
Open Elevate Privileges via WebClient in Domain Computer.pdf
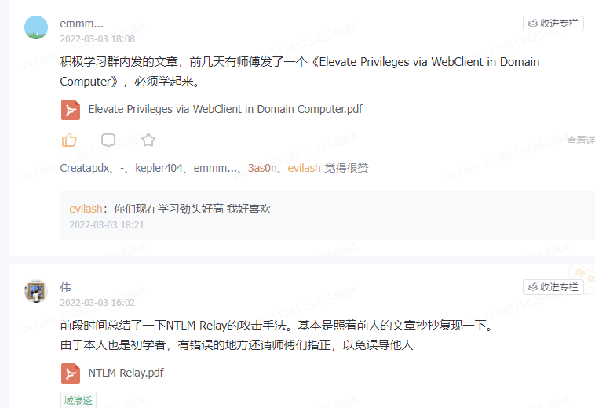pyautogui.click(x=225, y=109)
